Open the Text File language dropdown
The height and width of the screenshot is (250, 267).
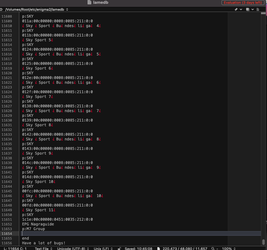(43, 248)
